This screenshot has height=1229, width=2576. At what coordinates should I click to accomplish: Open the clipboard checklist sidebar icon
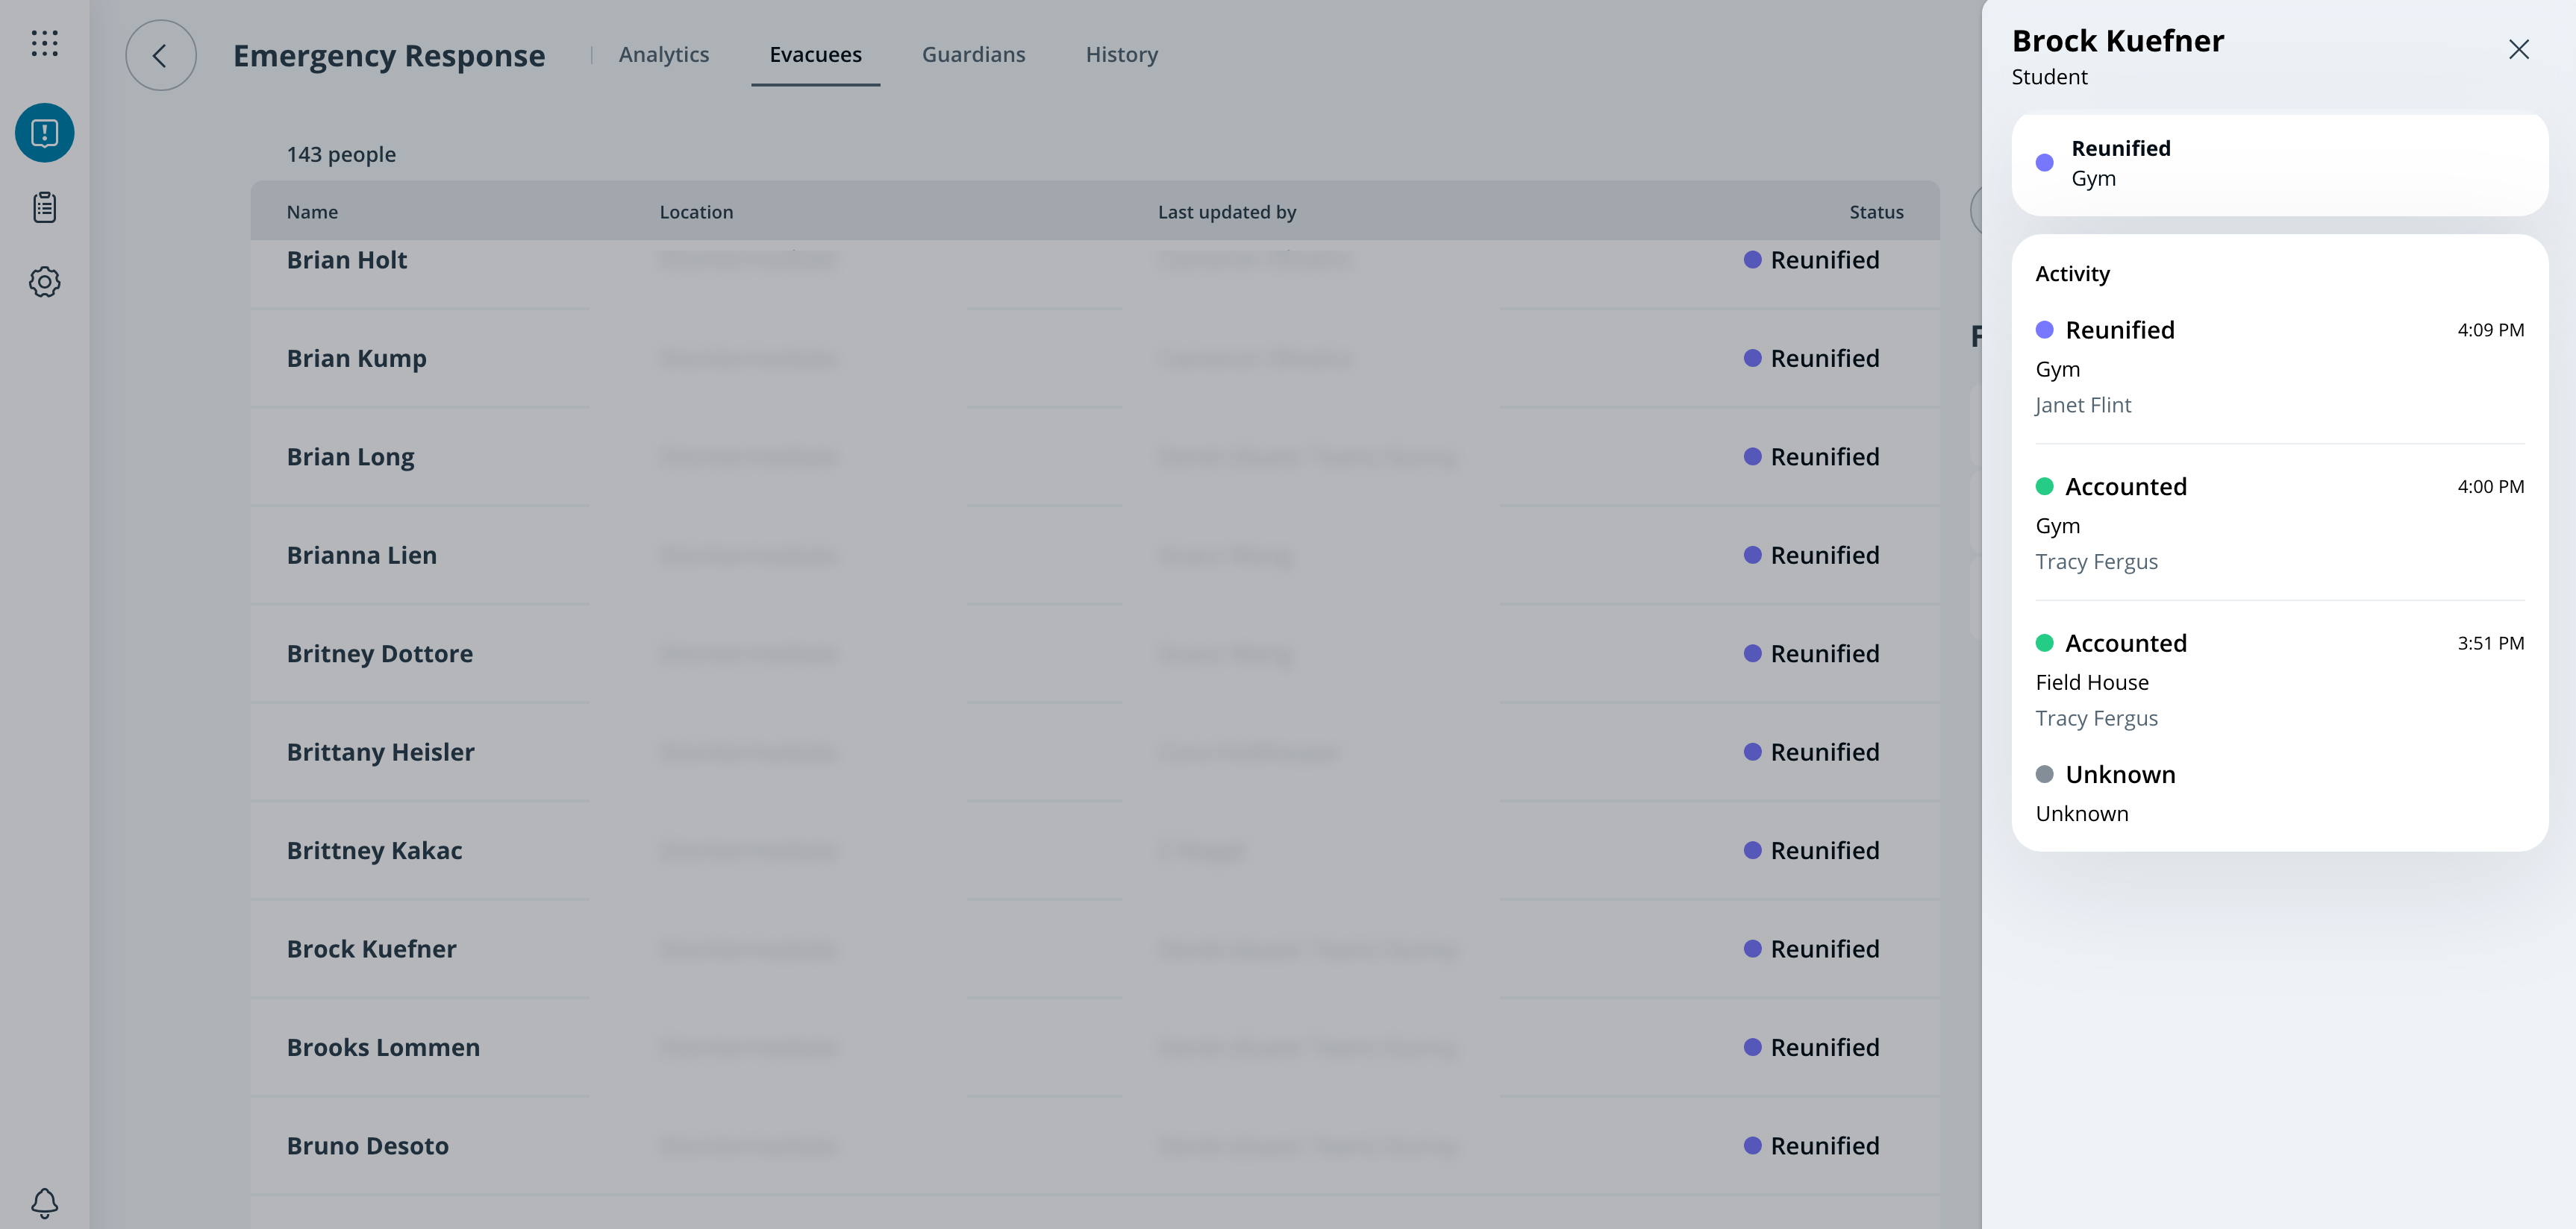[x=44, y=207]
